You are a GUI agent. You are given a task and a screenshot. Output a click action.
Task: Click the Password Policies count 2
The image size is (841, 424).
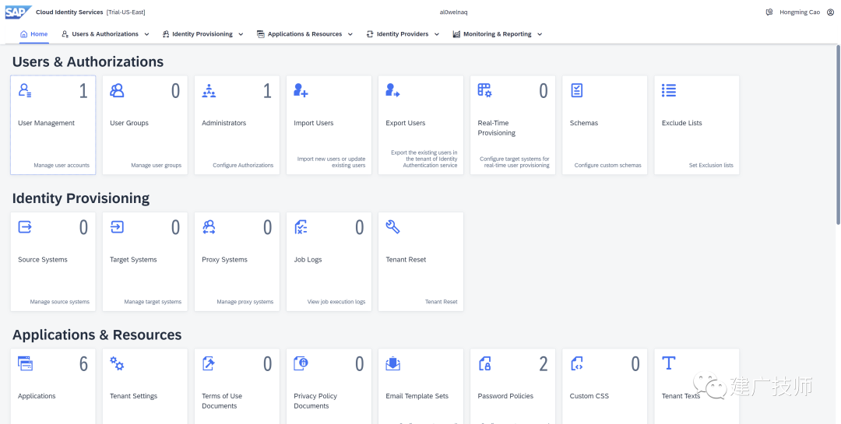coord(544,365)
